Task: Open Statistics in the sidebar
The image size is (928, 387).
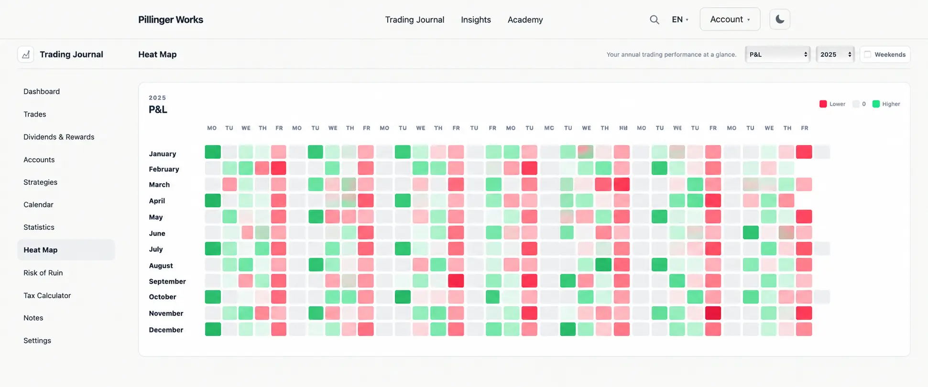Action: (66, 227)
